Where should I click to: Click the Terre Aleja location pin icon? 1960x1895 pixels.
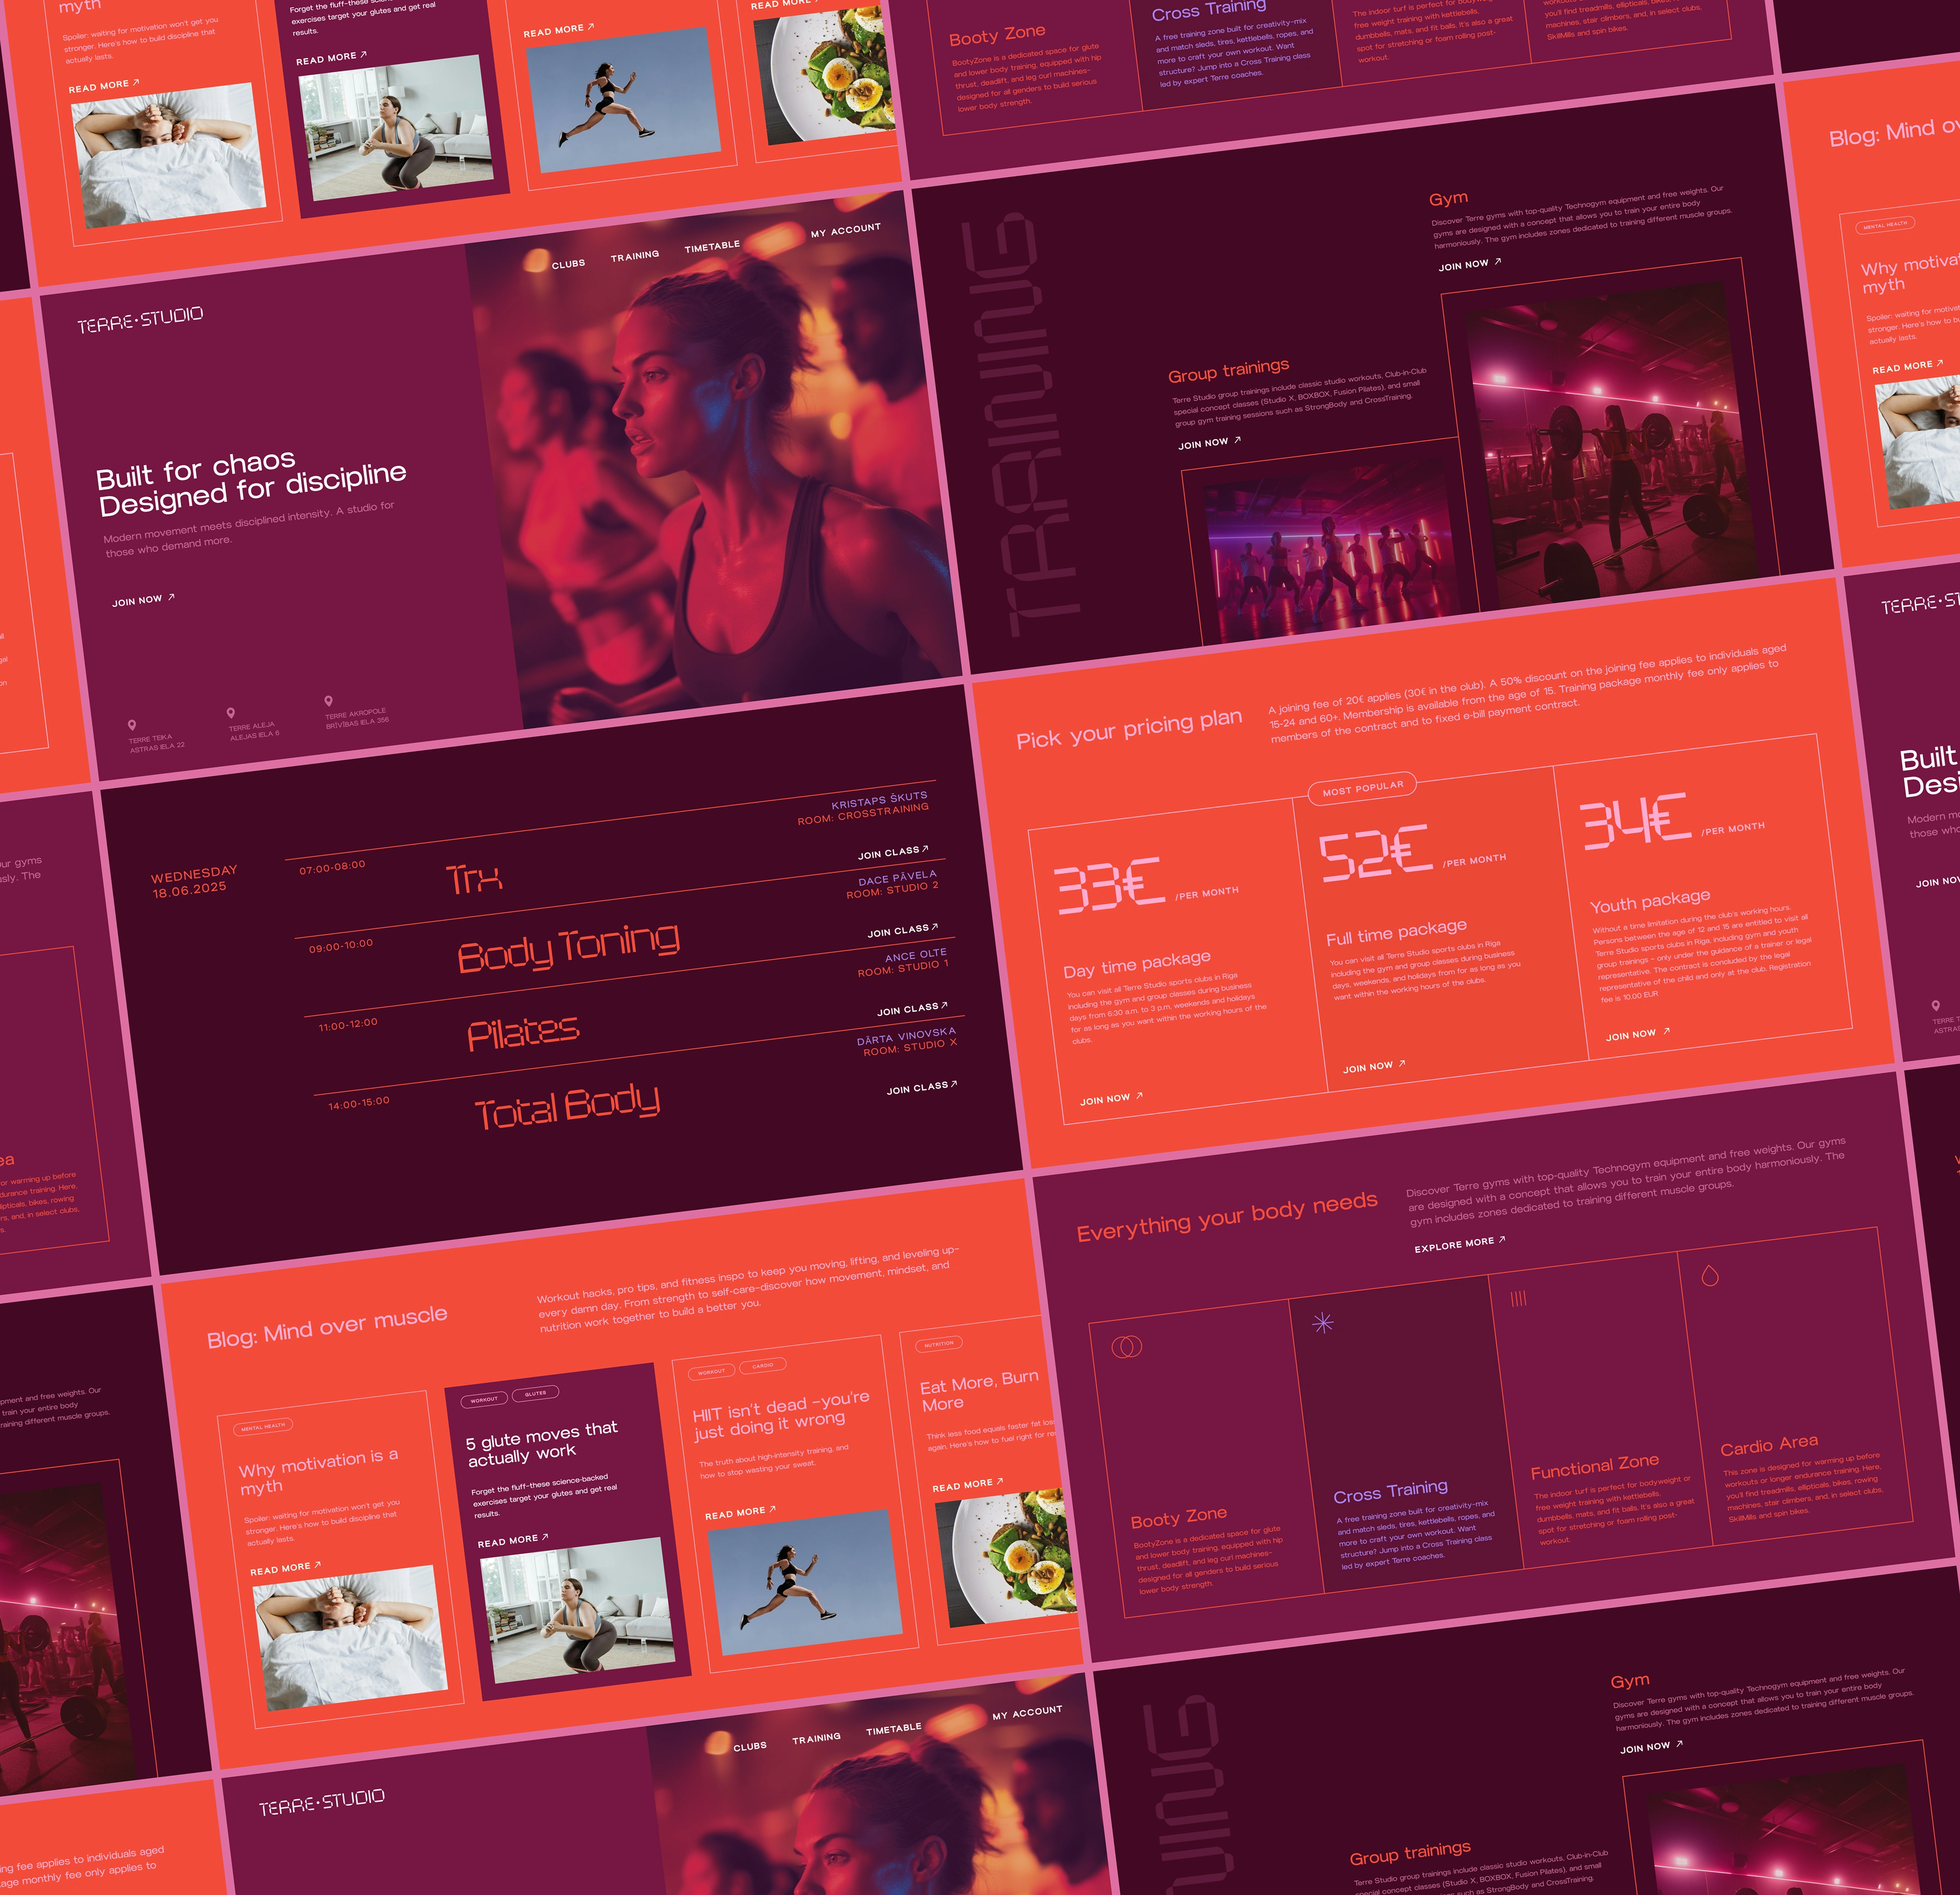click(231, 713)
